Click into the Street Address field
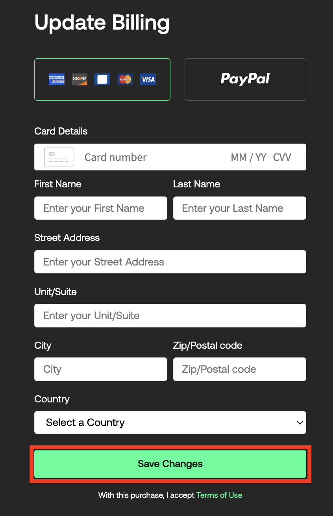Screen dimensions: 333x516 point(170,262)
